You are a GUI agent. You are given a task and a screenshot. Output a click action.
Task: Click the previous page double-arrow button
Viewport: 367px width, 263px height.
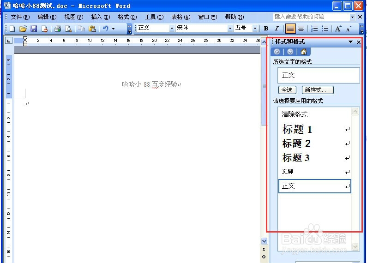[264, 249]
